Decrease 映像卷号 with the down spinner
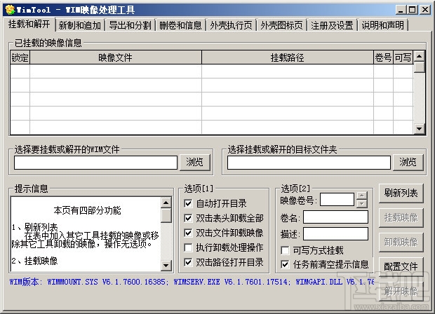The image size is (435, 314). (x=362, y=204)
